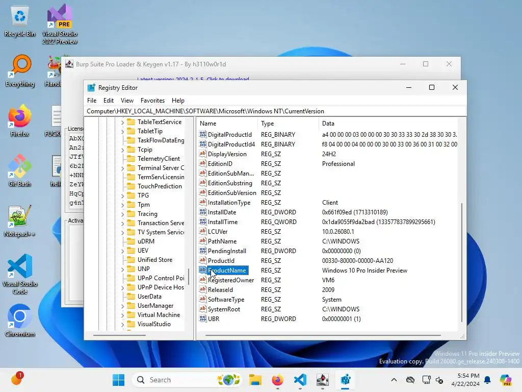Expand the UEV key
This screenshot has width=522, height=392.
click(122, 251)
